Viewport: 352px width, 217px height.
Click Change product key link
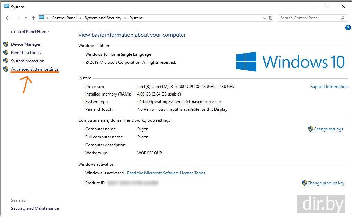click(x=326, y=183)
